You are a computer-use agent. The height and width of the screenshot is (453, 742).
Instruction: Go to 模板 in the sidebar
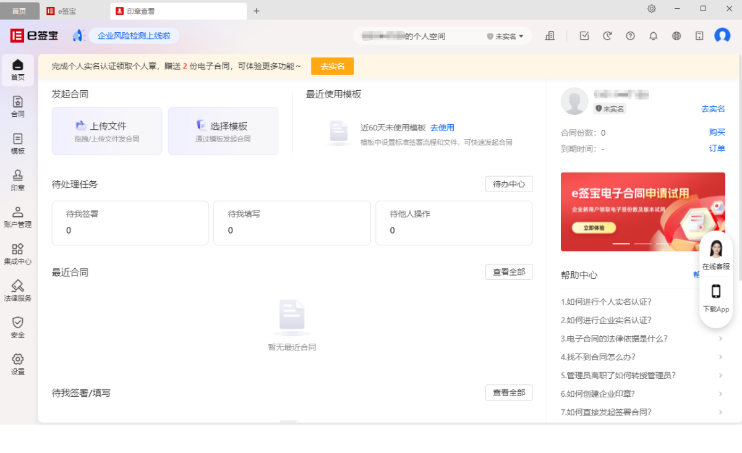(18, 144)
